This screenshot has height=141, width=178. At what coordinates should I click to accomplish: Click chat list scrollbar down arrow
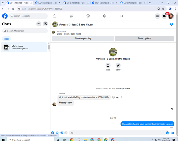pyautogui.click(x=49, y=51)
